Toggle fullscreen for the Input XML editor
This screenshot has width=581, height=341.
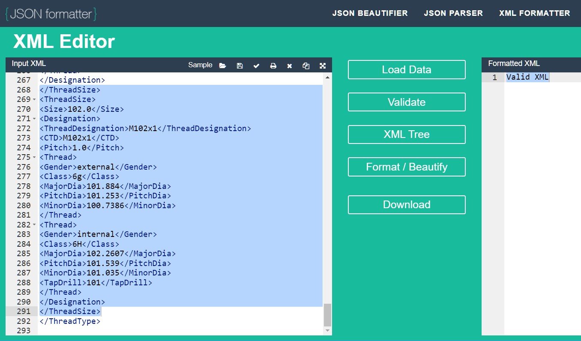click(x=323, y=66)
